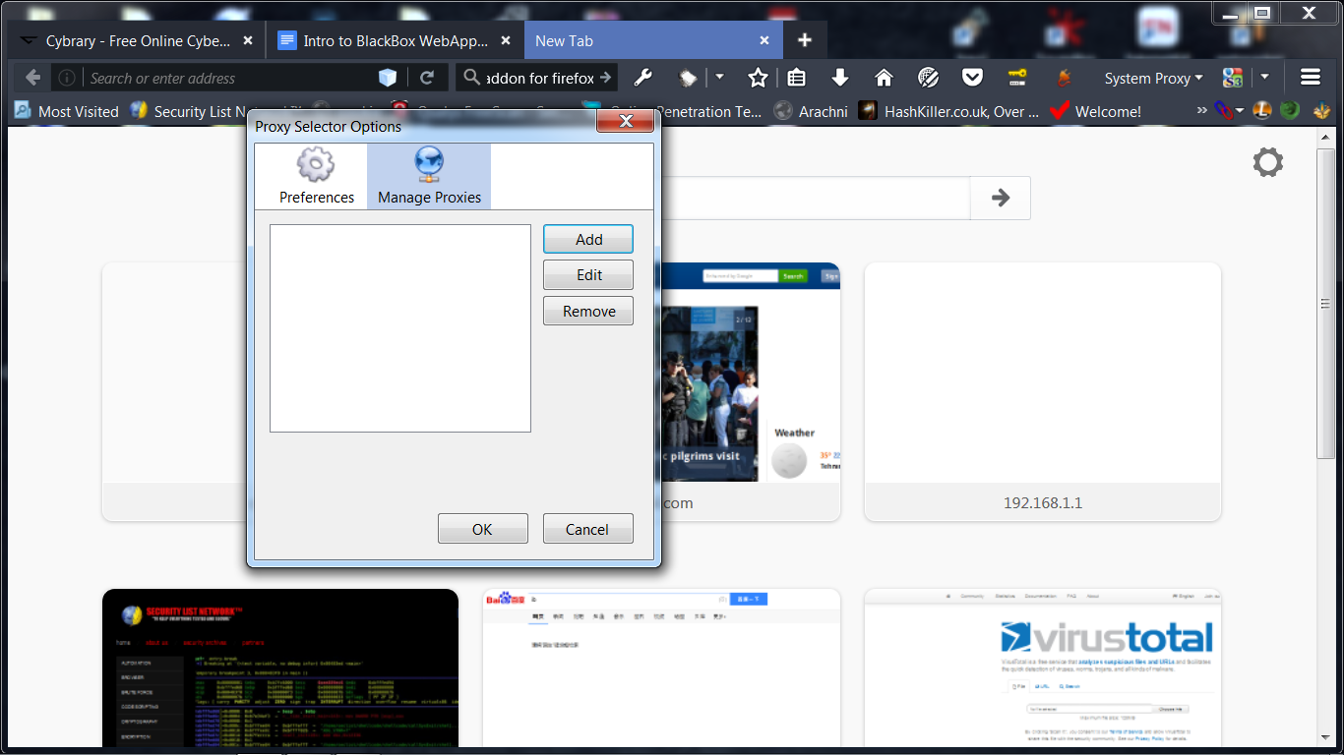This screenshot has width=1344, height=755.
Task: Open the Welcome! bookmark
Action: click(x=1096, y=111)
